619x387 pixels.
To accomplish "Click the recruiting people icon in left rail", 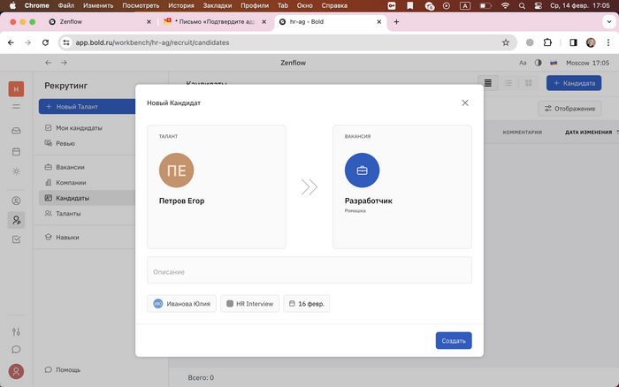I will [x=16, y=220].
